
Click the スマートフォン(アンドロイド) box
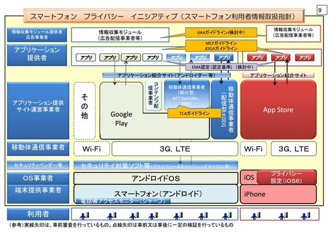coord(156,194)
